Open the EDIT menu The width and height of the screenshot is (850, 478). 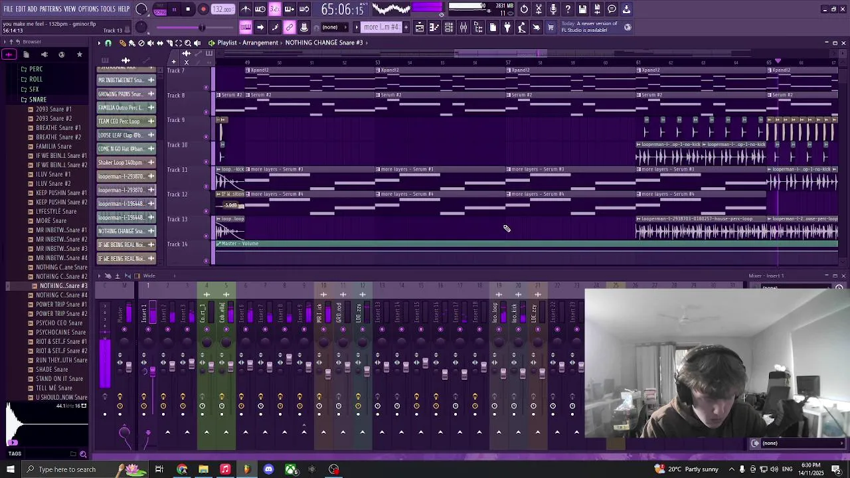pyautogui.click(x=21, y=9)
